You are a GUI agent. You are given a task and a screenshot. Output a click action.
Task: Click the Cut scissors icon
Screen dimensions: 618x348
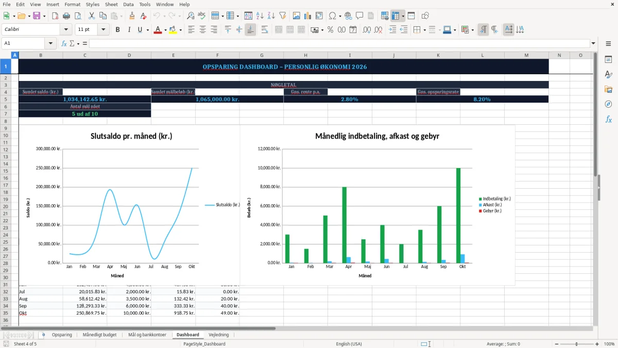coord(92,15)
